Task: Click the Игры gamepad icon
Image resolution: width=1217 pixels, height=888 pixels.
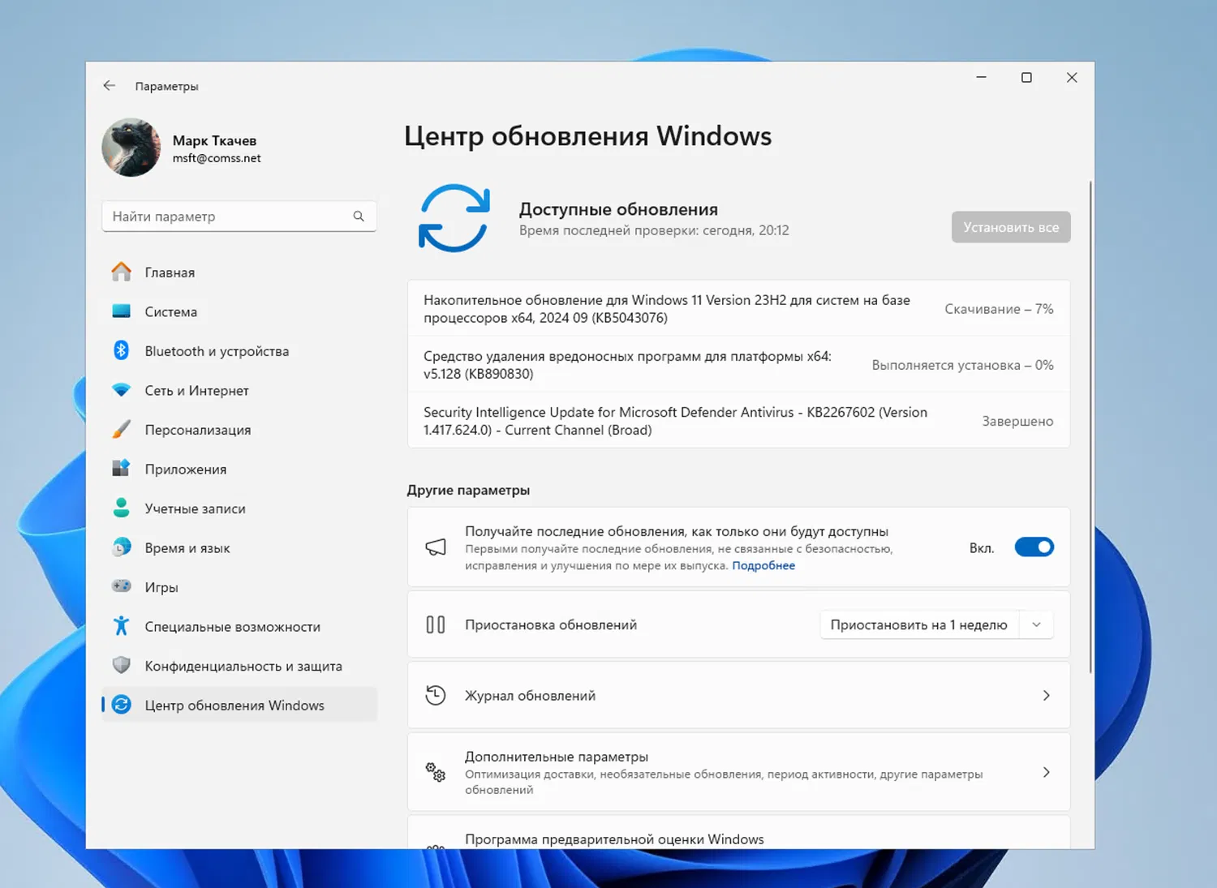Action: click(122, 586)
